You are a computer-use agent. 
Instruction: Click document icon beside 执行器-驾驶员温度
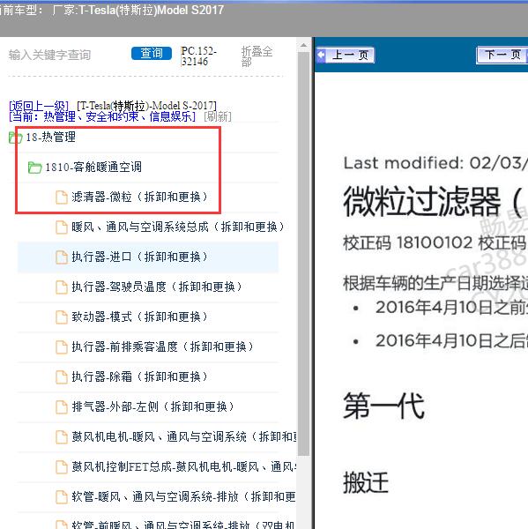62,287
